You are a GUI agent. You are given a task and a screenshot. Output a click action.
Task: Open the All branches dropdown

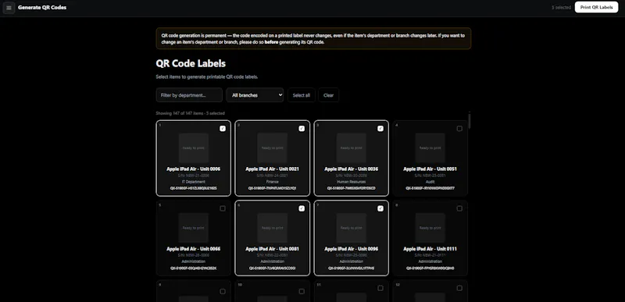point(255,95)
